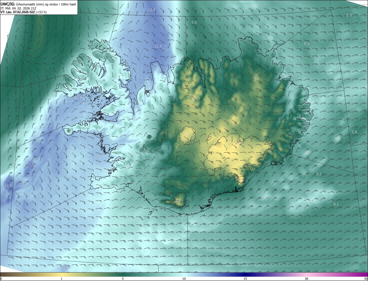Click the '30' tick on the color scale
Image resolution: width=368 pixels, height=281 pixels.
point(306,279)
